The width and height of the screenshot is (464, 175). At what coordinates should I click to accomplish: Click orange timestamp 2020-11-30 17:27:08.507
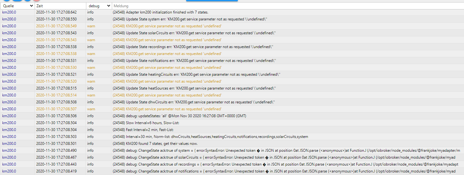56,109
